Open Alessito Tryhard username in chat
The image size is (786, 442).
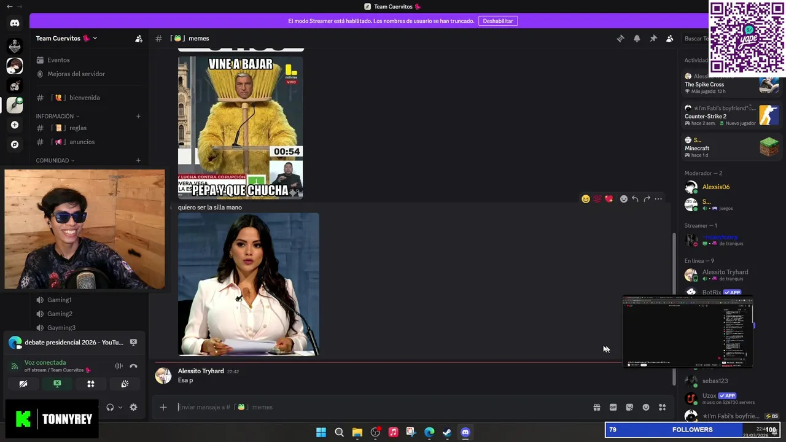point(201,371)
